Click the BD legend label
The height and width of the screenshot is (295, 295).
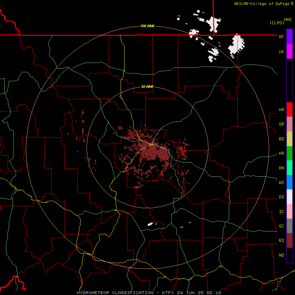pos(281,139)
